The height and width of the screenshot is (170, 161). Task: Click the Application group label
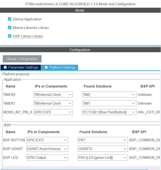(13, 79)
